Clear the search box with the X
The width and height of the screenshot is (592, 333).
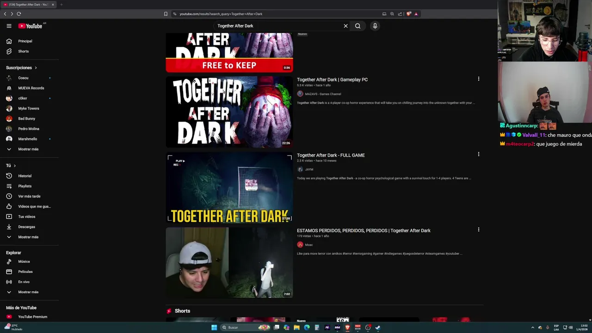345,26
